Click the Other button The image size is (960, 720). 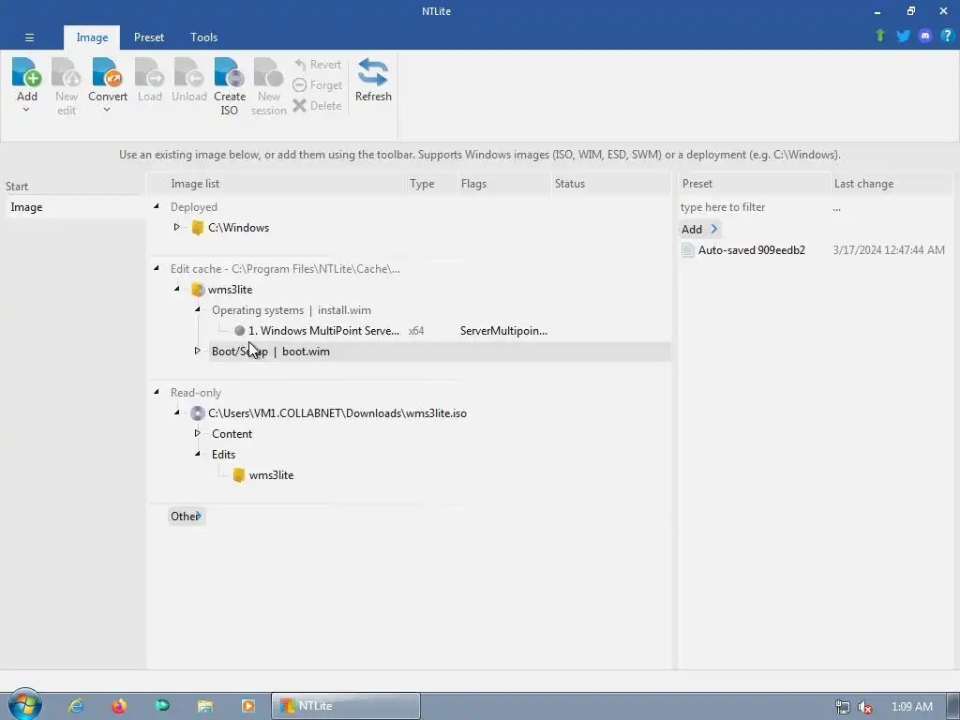(x=187, y=517)
